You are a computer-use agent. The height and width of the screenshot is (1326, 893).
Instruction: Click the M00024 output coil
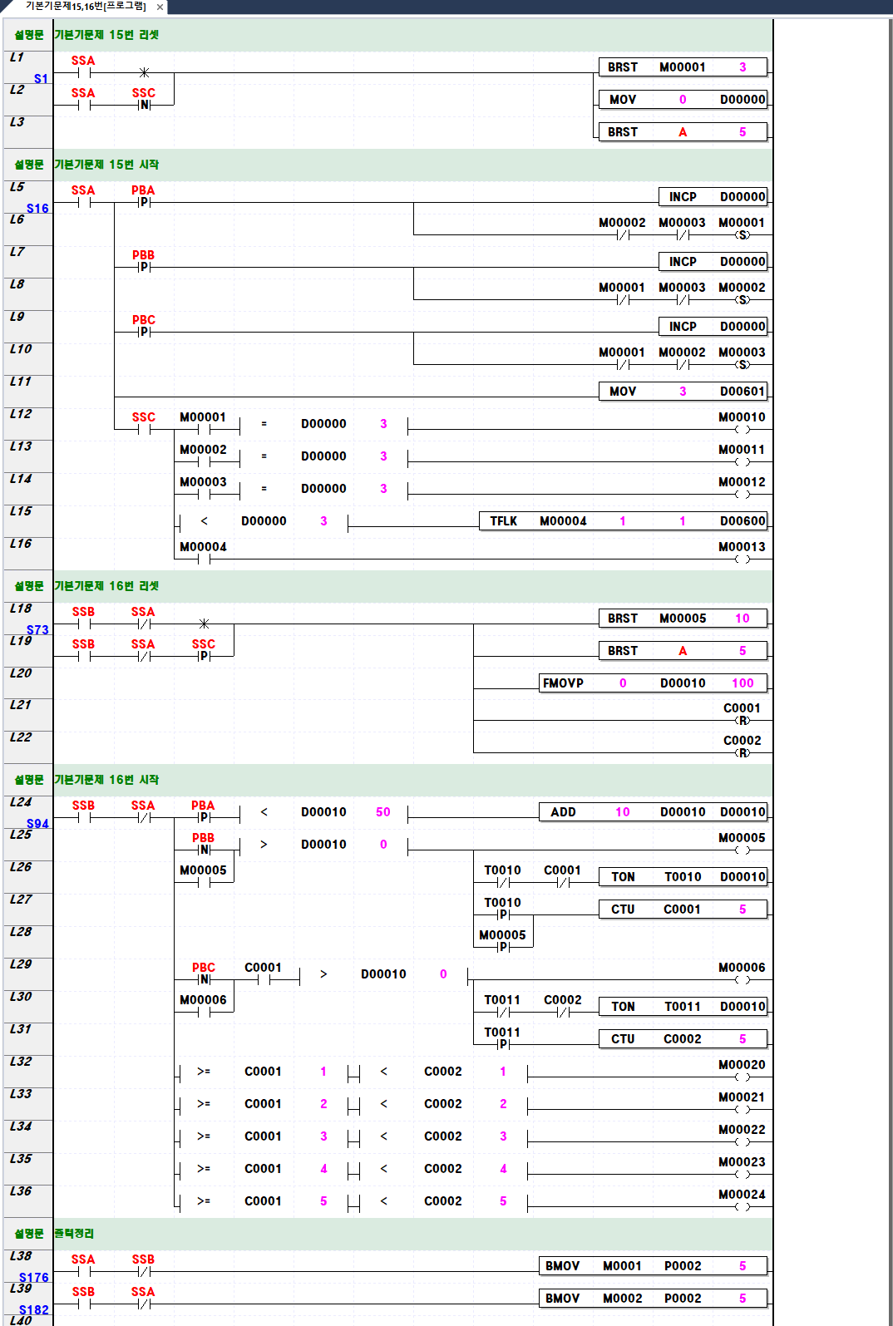point(743,1206)
